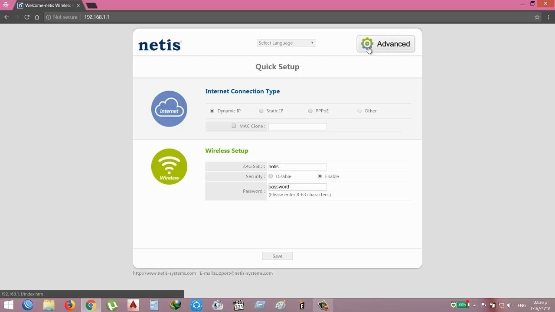
Task: Open the Windows Start menu
Action: tap(8, 305)
